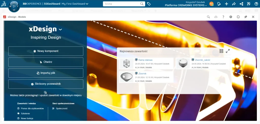Open Pomoc dla użytkowników link
The width and height of the screenshot is (260, 124).
(32, 108)
